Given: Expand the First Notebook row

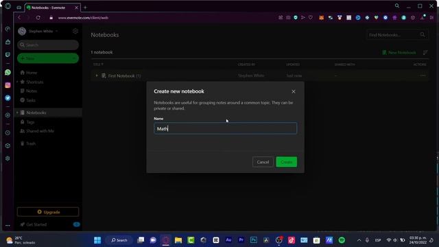Looking at the screenshot, I should pos(97,75).
